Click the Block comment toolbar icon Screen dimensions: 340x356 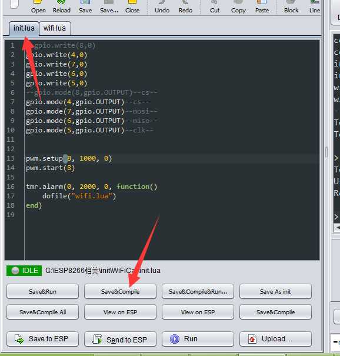coord(291,7)
